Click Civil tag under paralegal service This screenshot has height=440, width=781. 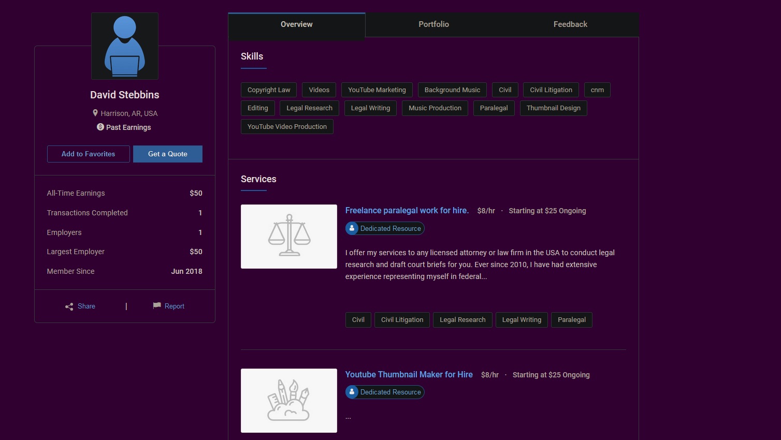pos(358,319)
